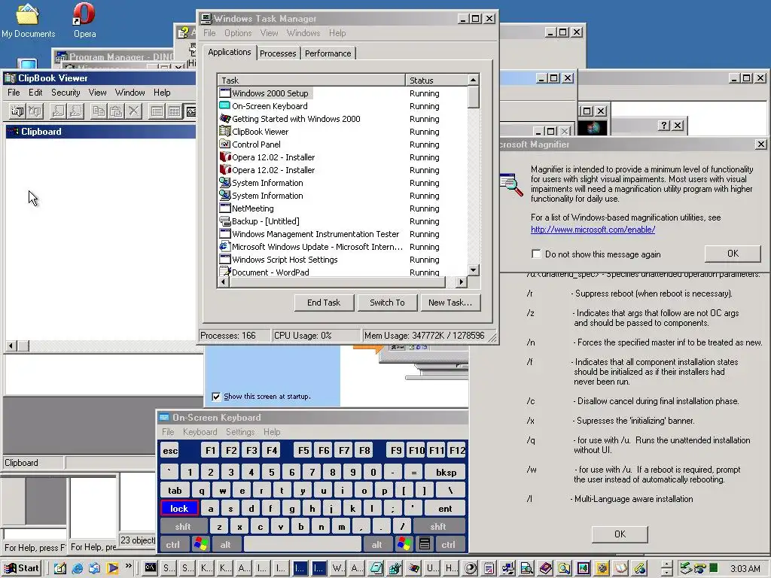The width and height of the screenshot is (771, 578).
Task: Click task list scroll down arrow
Action: click(x=473, y=270)
